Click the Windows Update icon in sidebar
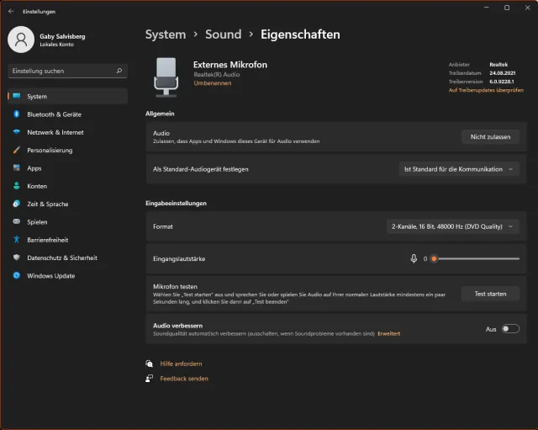The width and height of the screenshot is (538, 430). click(x=16, y=275)
